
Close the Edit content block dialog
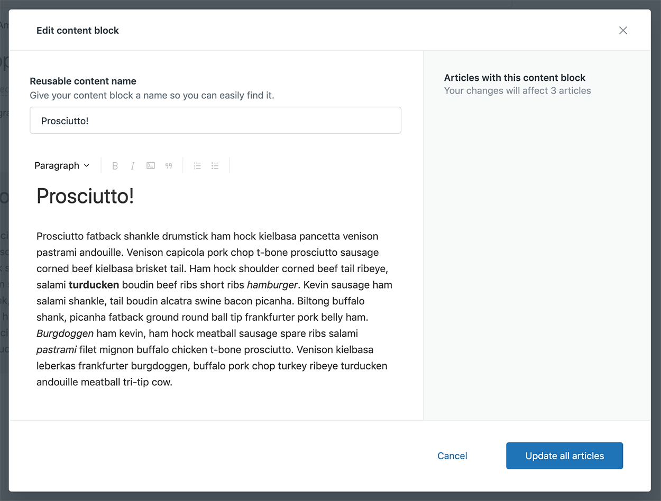coord(623,31)
